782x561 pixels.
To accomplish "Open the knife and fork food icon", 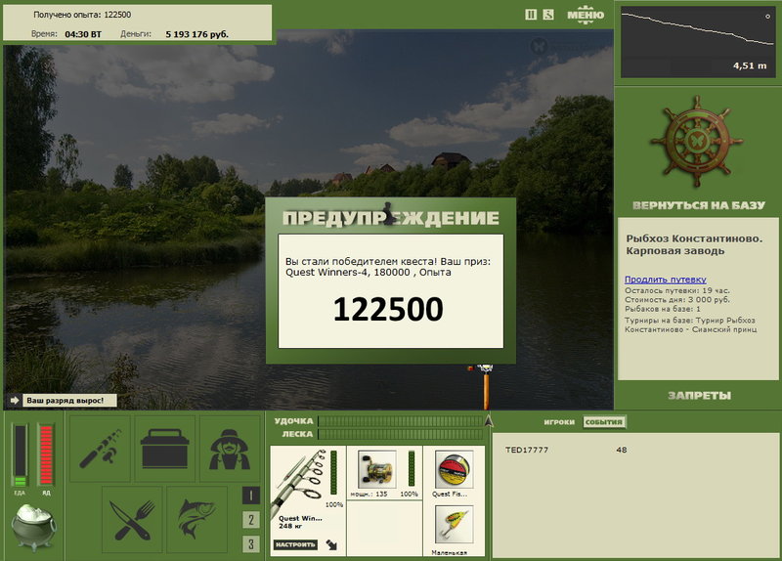I will 132,520.
